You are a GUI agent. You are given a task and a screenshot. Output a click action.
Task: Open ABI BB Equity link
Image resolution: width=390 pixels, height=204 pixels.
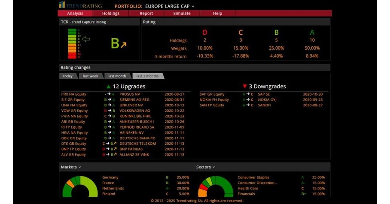[x=73, y=122]
